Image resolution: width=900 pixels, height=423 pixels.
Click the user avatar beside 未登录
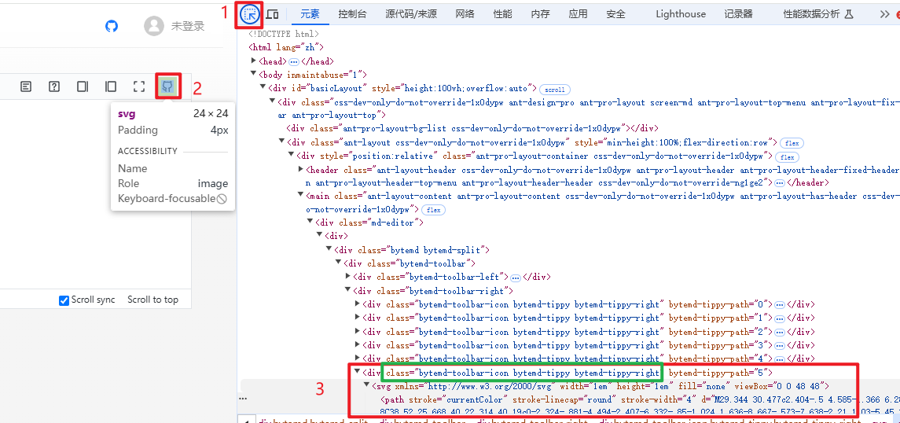point(154,26)
